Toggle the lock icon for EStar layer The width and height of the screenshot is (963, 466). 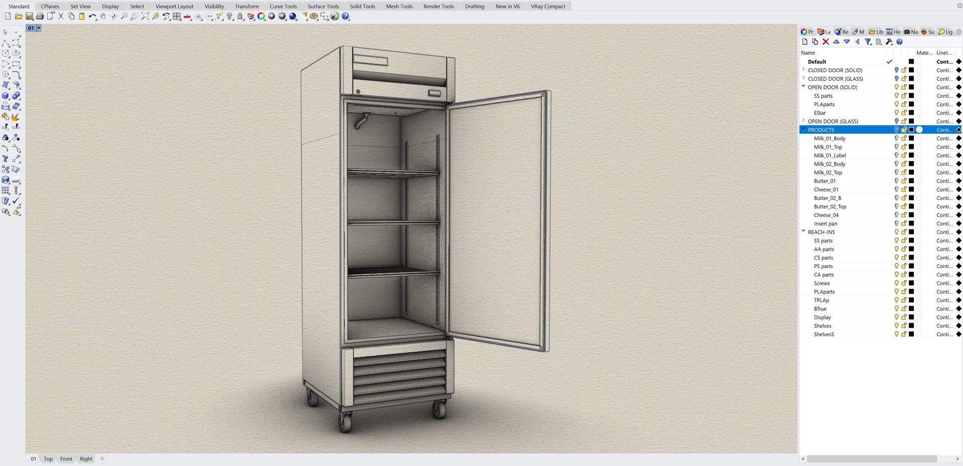pos(904,113)
